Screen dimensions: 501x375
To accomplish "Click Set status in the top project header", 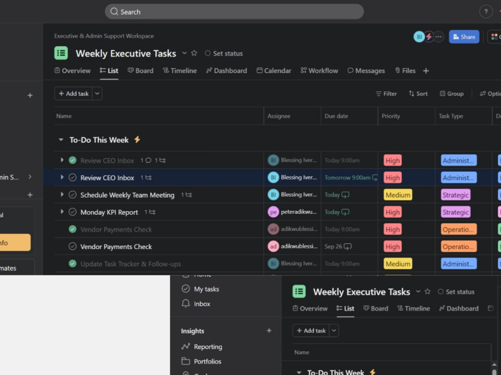I will click(x=223, y=53).
